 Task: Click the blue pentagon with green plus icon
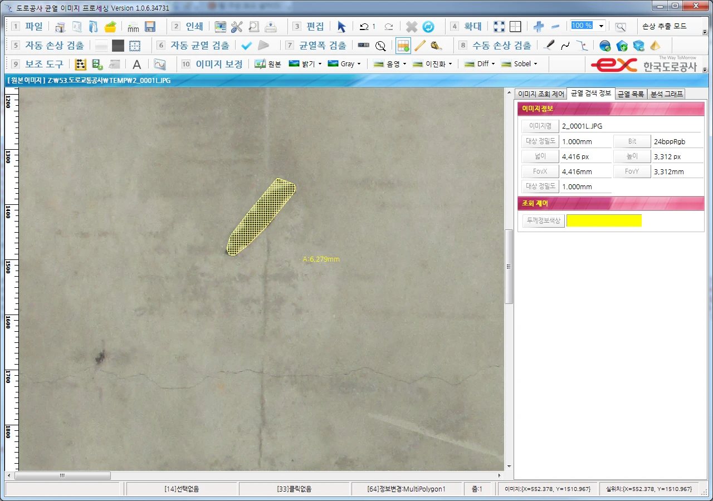point(622,46)
